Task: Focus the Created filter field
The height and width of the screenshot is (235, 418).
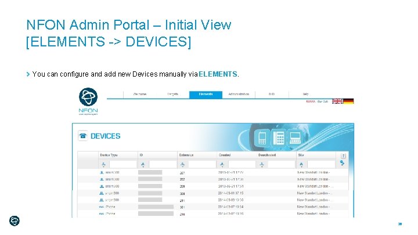Action: coord(242,164)
